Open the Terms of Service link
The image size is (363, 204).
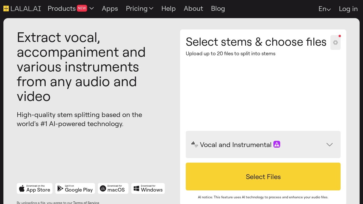tap(86, 203)
